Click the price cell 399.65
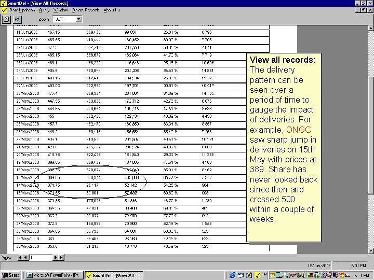 pyautogui.click(x=54, y=162)
